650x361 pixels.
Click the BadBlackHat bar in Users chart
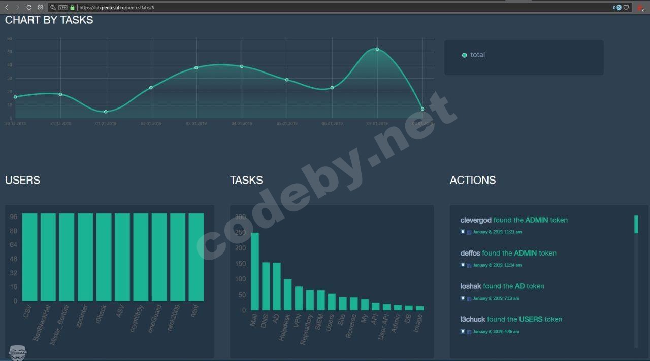click(48, 257)
